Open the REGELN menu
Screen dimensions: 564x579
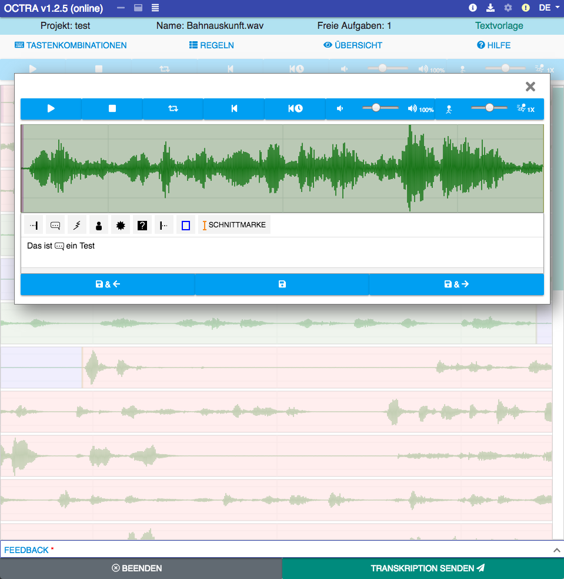[212, 45]
